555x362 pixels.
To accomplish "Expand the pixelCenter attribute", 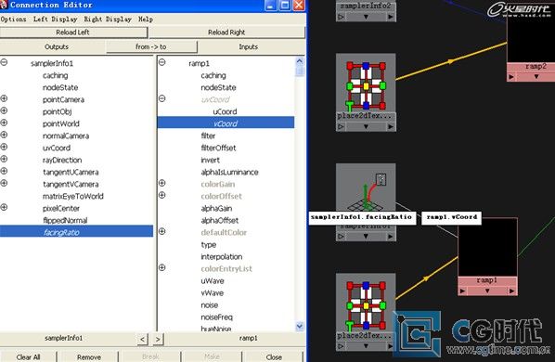I will 4,207.
